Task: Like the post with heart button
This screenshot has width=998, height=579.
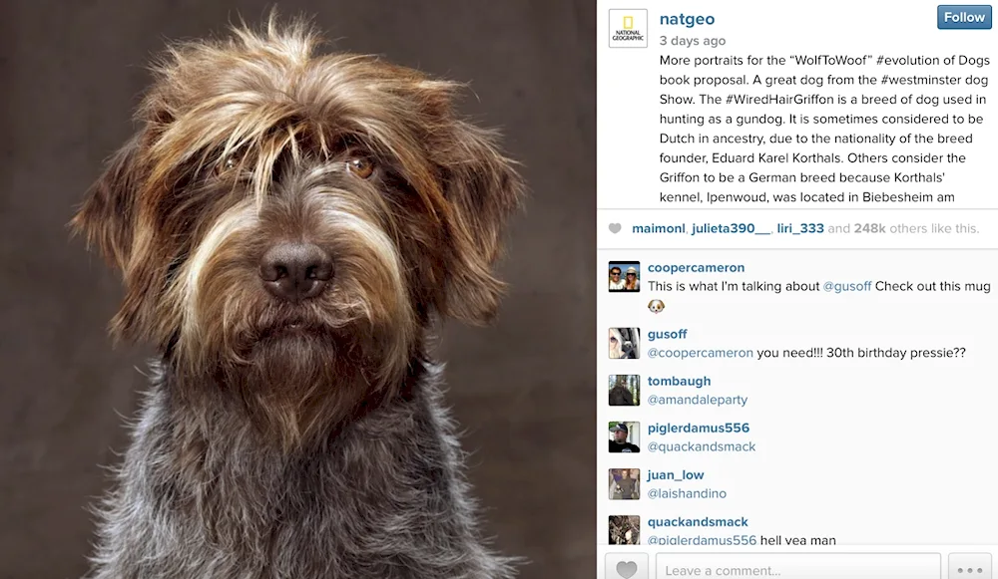Action: pyautogui.click(x=627, y=567)
